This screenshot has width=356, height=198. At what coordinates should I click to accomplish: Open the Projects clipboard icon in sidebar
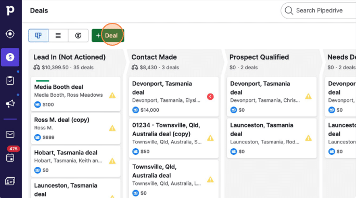coord(10,81)
